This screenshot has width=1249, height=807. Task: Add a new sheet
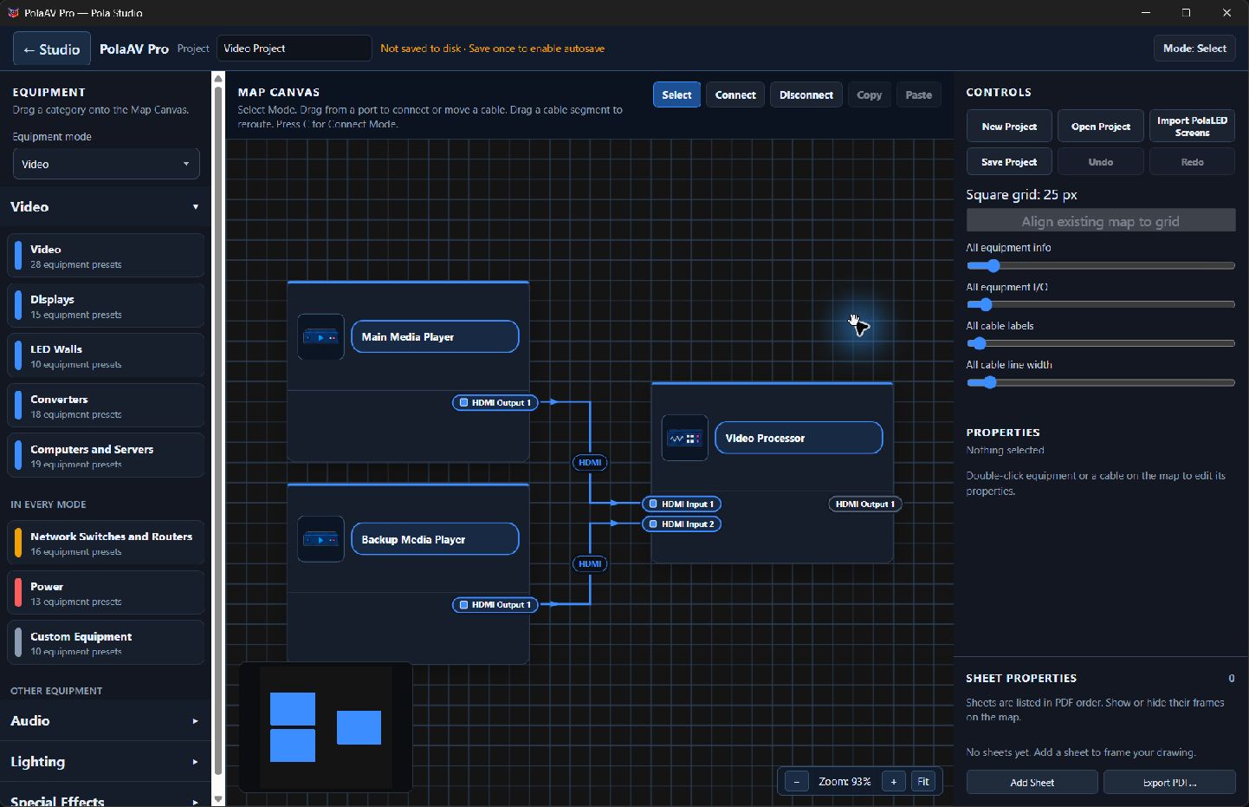click(1032, 782)
